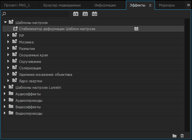Click Шаблоны настроек Lumetri bin icon

coord(11,87)
